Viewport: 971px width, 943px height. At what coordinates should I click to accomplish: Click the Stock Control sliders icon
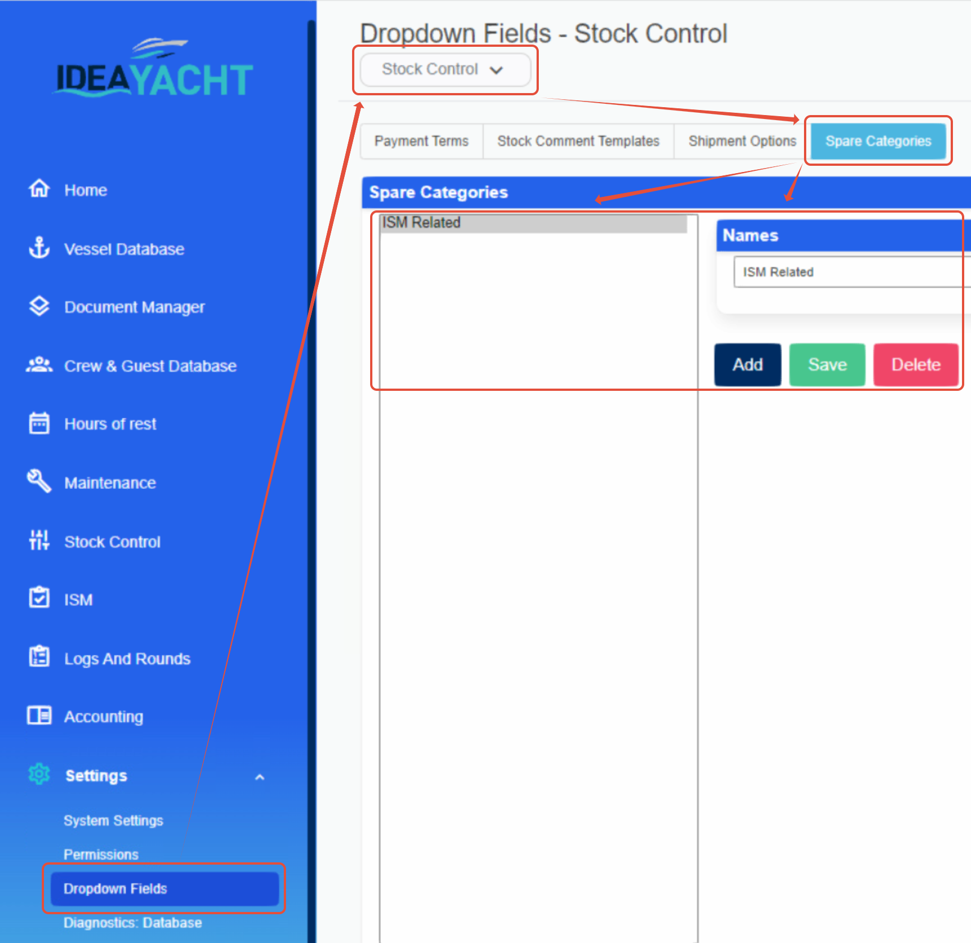click(38, 541)
